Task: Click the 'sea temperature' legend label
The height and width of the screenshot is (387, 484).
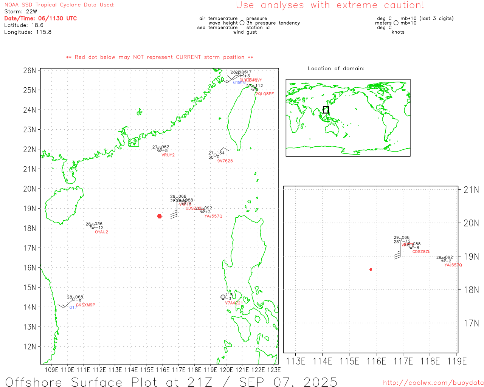Action: [x=217, y=28]
